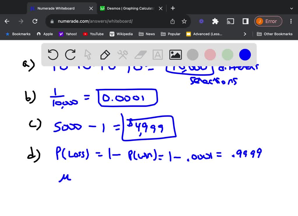
Task: Redo the whiteboard stroke
Action: click(70, 54)
